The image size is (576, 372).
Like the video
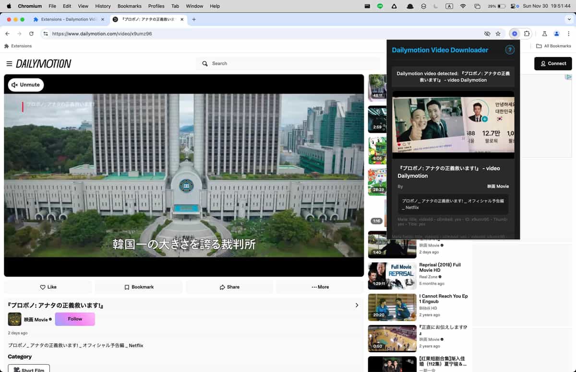[48, 287]
